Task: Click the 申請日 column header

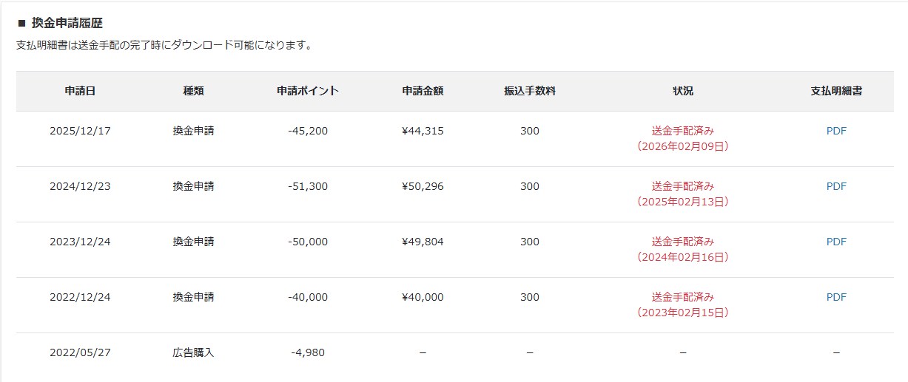Action: (x=80, y=91)
